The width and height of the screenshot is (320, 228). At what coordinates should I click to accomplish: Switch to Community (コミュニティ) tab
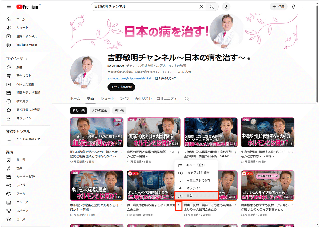[167, 98]
